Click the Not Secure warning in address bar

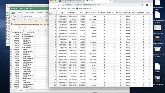pyautogui.click(x=68, y=5)
